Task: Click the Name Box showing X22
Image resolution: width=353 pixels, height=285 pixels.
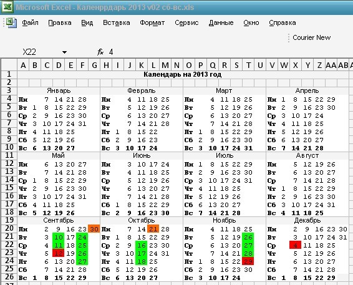Action: (29, 52)
